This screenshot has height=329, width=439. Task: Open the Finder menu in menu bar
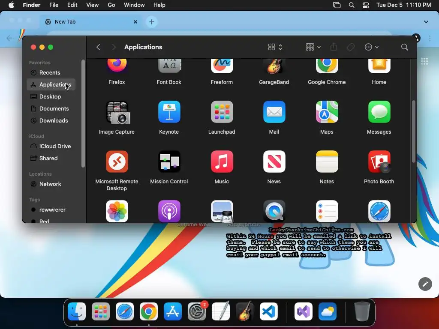coord(32,5)
